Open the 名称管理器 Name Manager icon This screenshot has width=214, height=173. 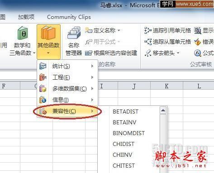(x=74, y=33)
